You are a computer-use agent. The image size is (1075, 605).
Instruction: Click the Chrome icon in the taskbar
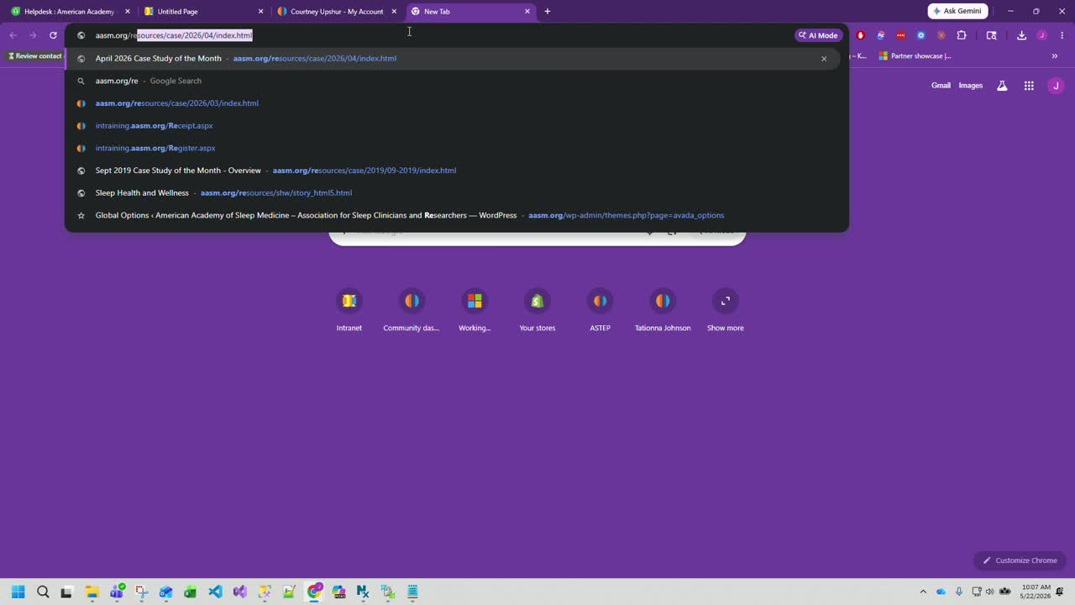point(314,592)
